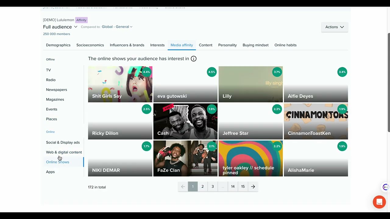390x219 pixels.
Task: Click the 1.9% badge on AlishaMarie
Action: [x=342, y=146]
